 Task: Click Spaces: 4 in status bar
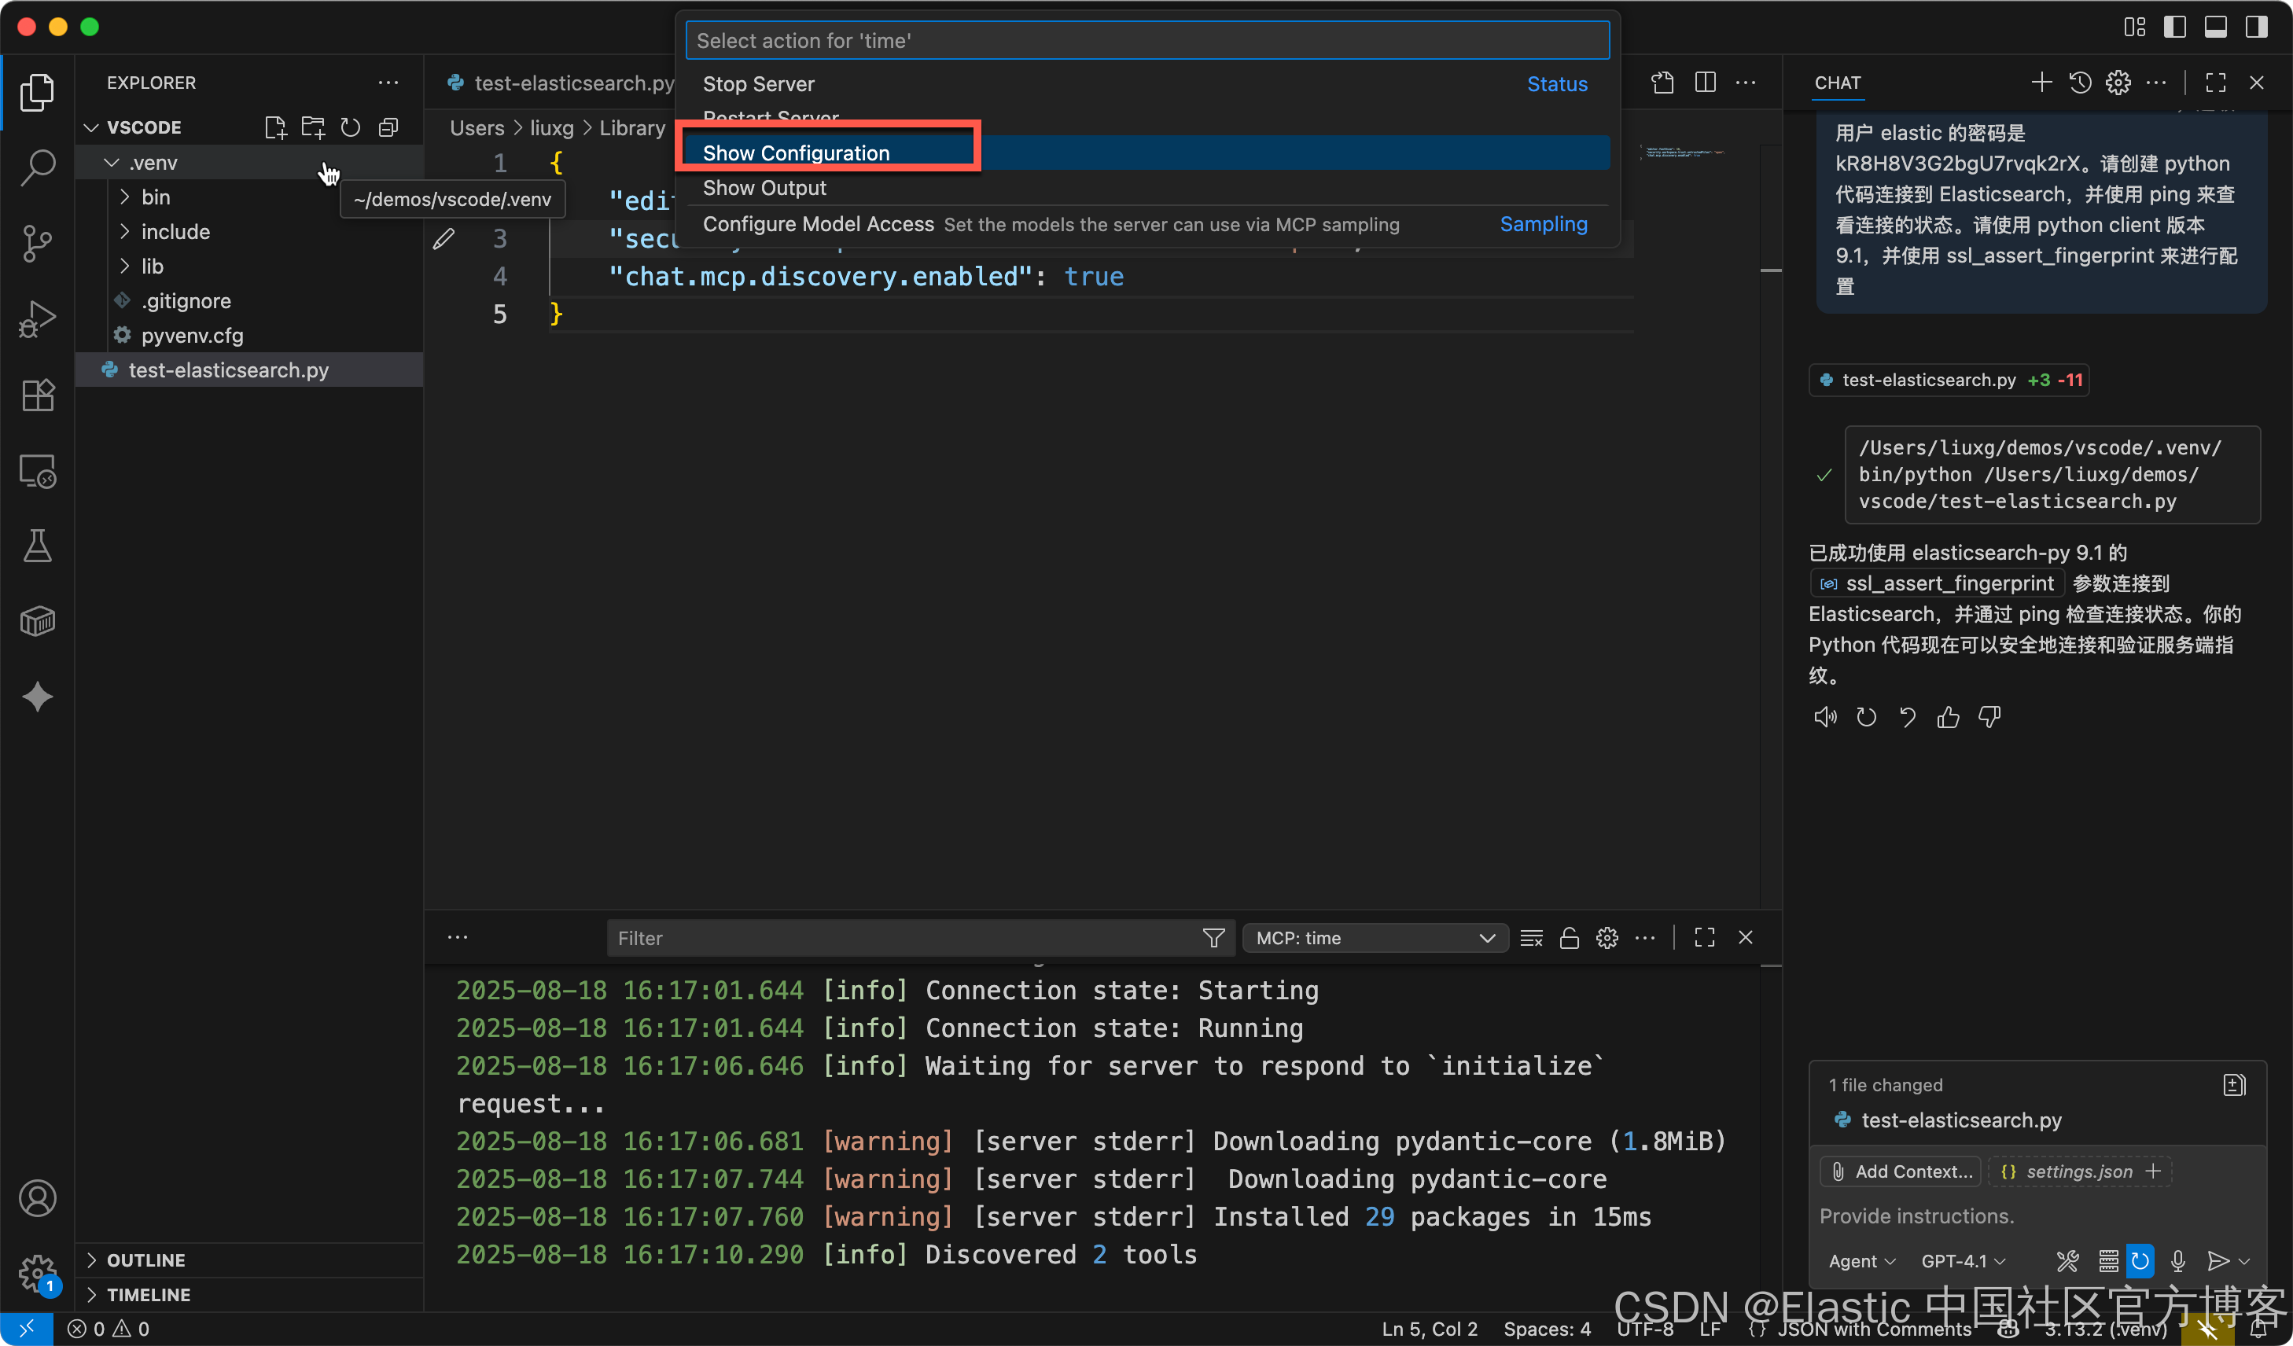click(1546, 1328)
